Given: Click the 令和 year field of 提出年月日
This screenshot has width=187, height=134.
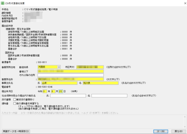Looking at the screenshot, I should 45,91.
